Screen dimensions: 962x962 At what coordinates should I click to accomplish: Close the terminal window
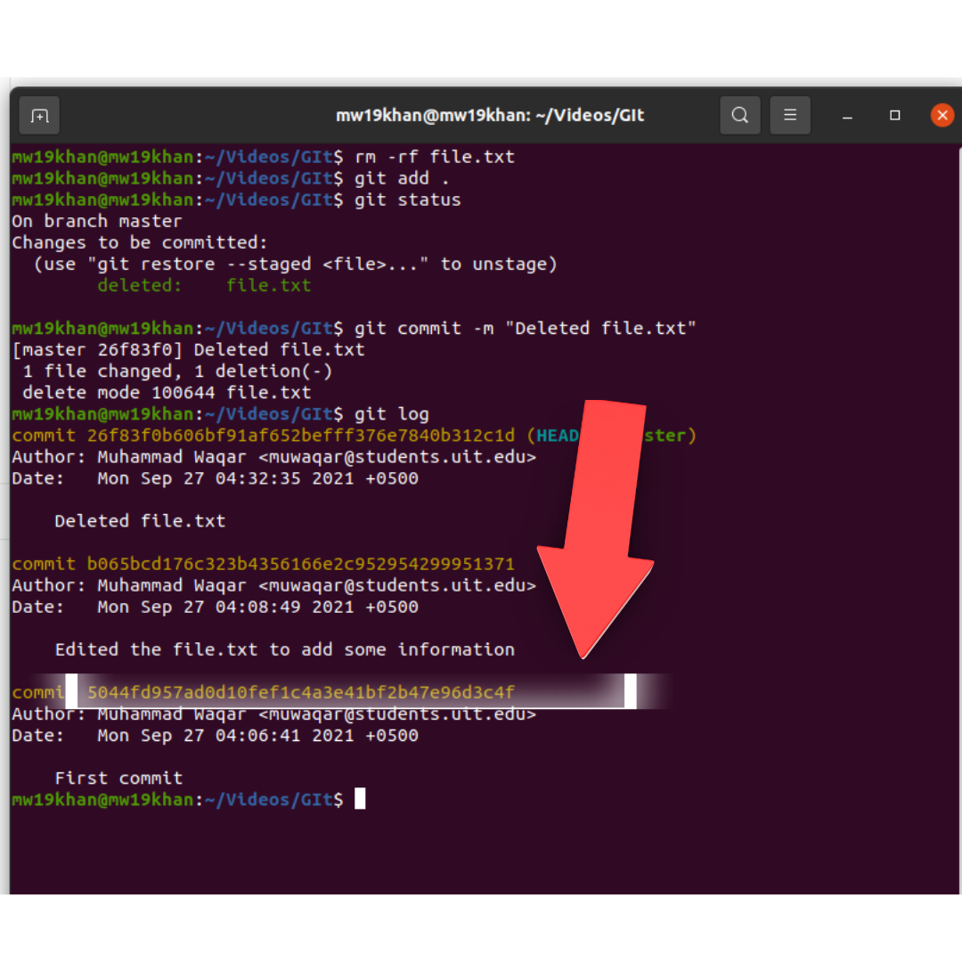[942, 115]
